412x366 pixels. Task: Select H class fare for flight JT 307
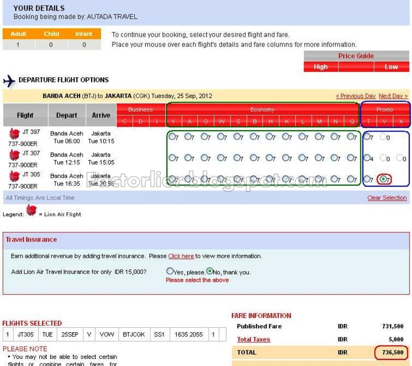[269, 158]
